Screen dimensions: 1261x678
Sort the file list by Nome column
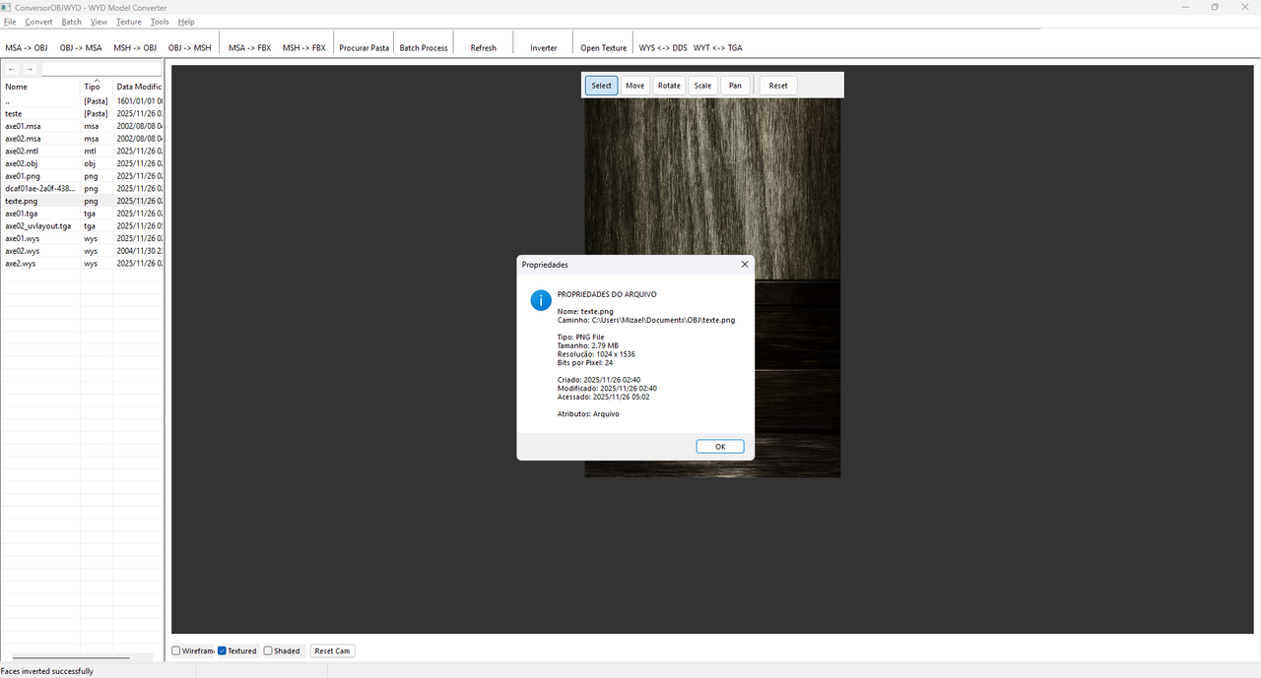[40, 87]
